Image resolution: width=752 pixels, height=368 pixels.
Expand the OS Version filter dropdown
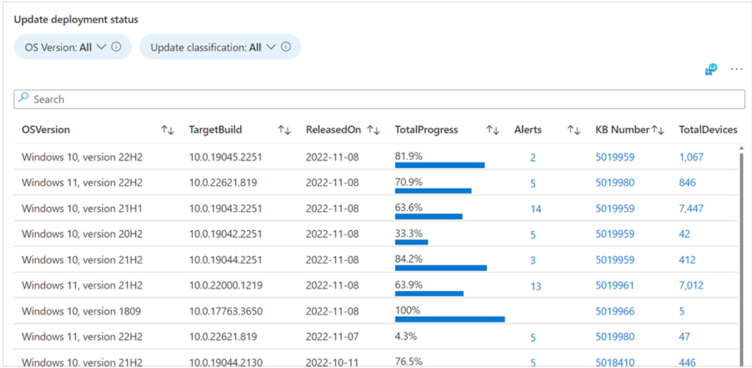click(x=73, y=47)
